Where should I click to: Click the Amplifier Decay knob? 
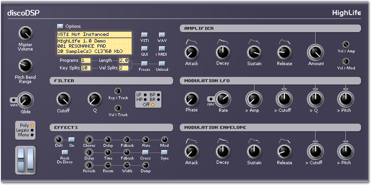click(222, 52)
